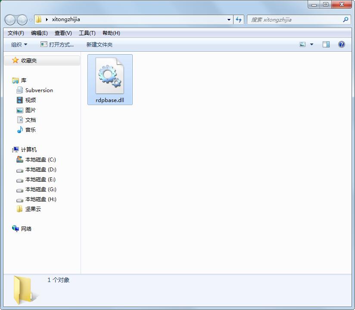Create a folder with 新建文件夹
The height and width of the screenshot is (310, 355).
(x=100, y=44)
